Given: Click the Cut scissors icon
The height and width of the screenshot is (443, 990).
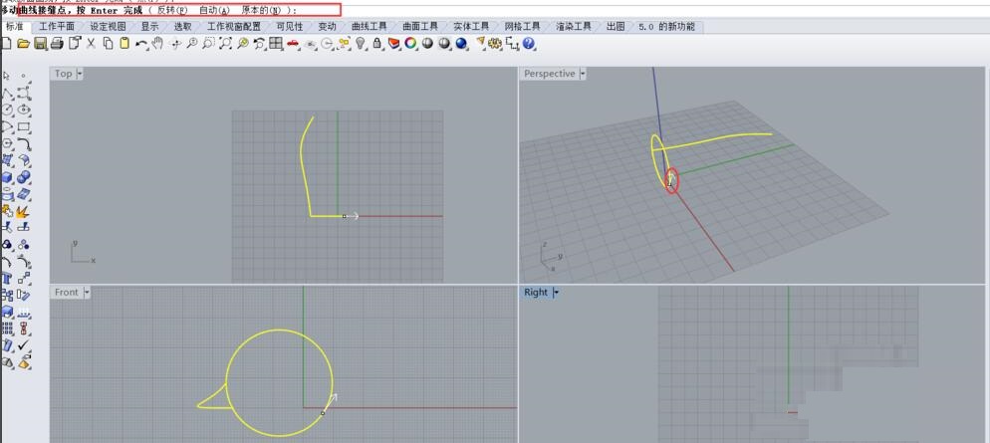Looking at the screenshot, I should [92, 44].
